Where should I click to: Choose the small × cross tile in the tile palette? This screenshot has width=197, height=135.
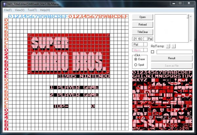(168, 80)
